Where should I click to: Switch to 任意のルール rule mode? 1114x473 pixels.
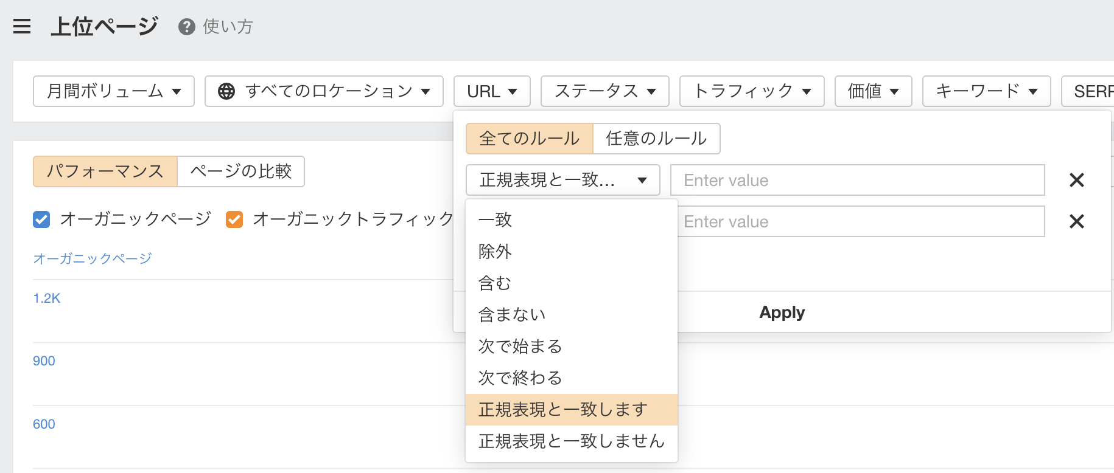click(656, 139)
